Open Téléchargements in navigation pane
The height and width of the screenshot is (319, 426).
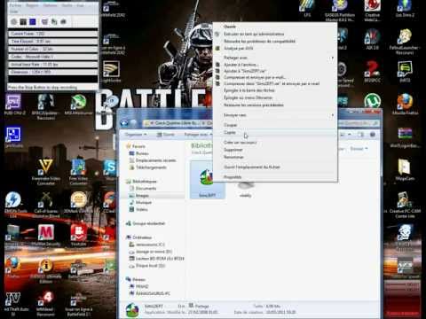click(148, 167)
